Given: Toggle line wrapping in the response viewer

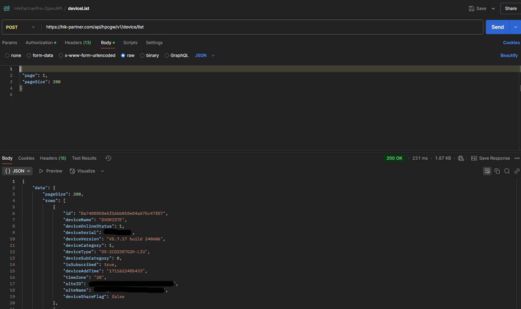Looking at the screenshot, I should tap(487, 171).
